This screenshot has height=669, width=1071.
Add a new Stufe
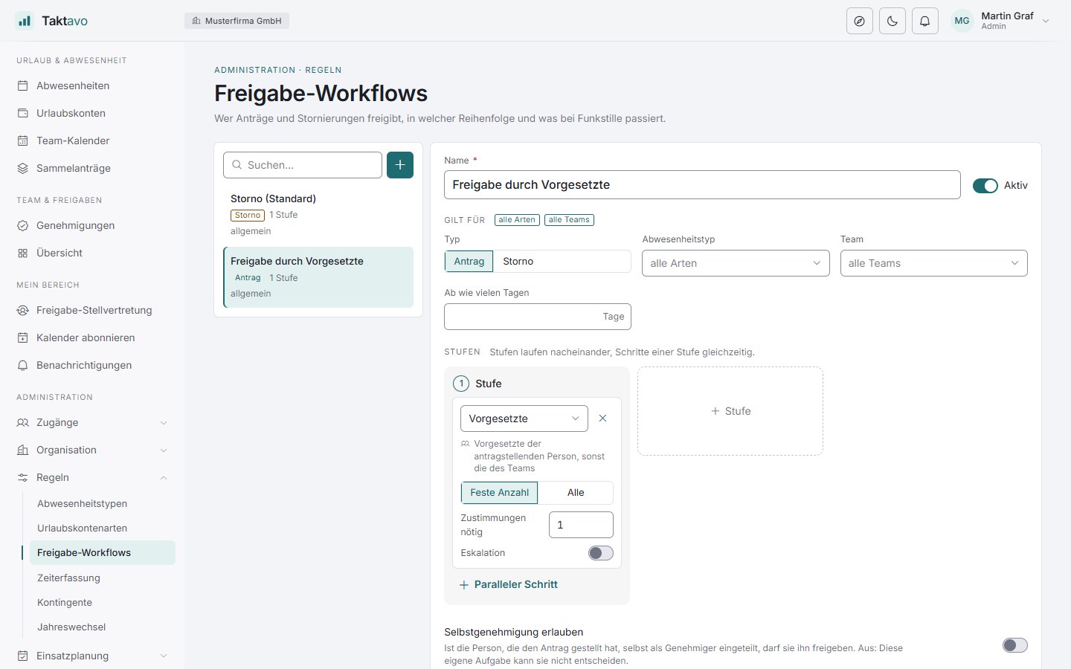pos(730,411)
